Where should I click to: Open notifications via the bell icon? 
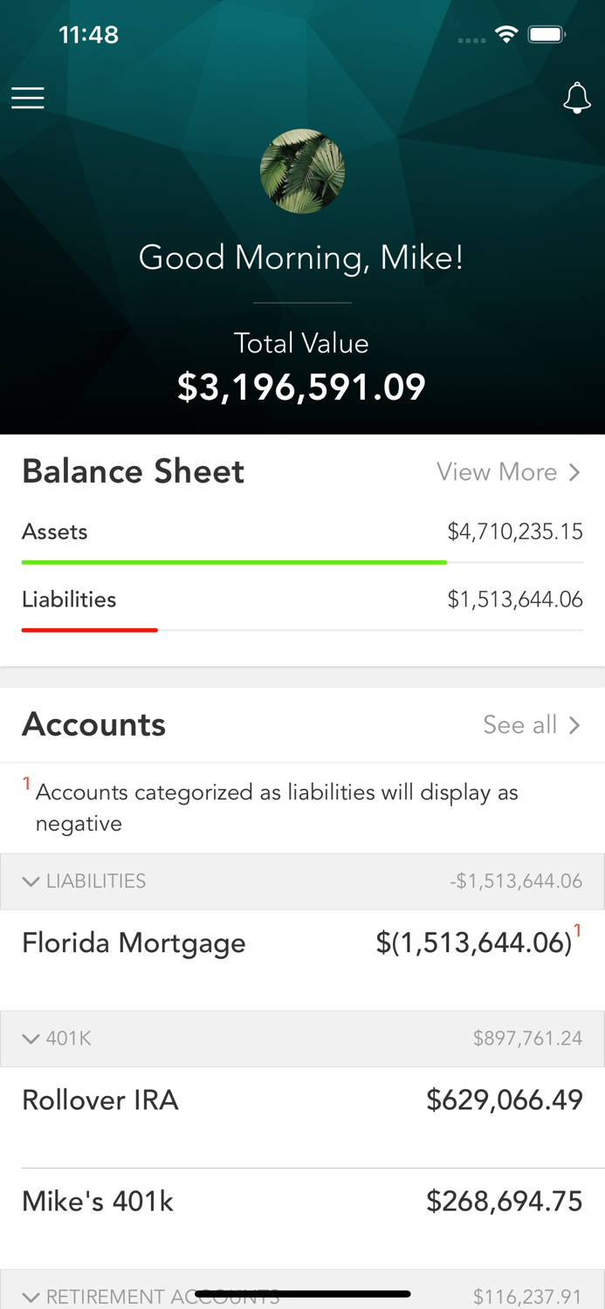point(577,98)
